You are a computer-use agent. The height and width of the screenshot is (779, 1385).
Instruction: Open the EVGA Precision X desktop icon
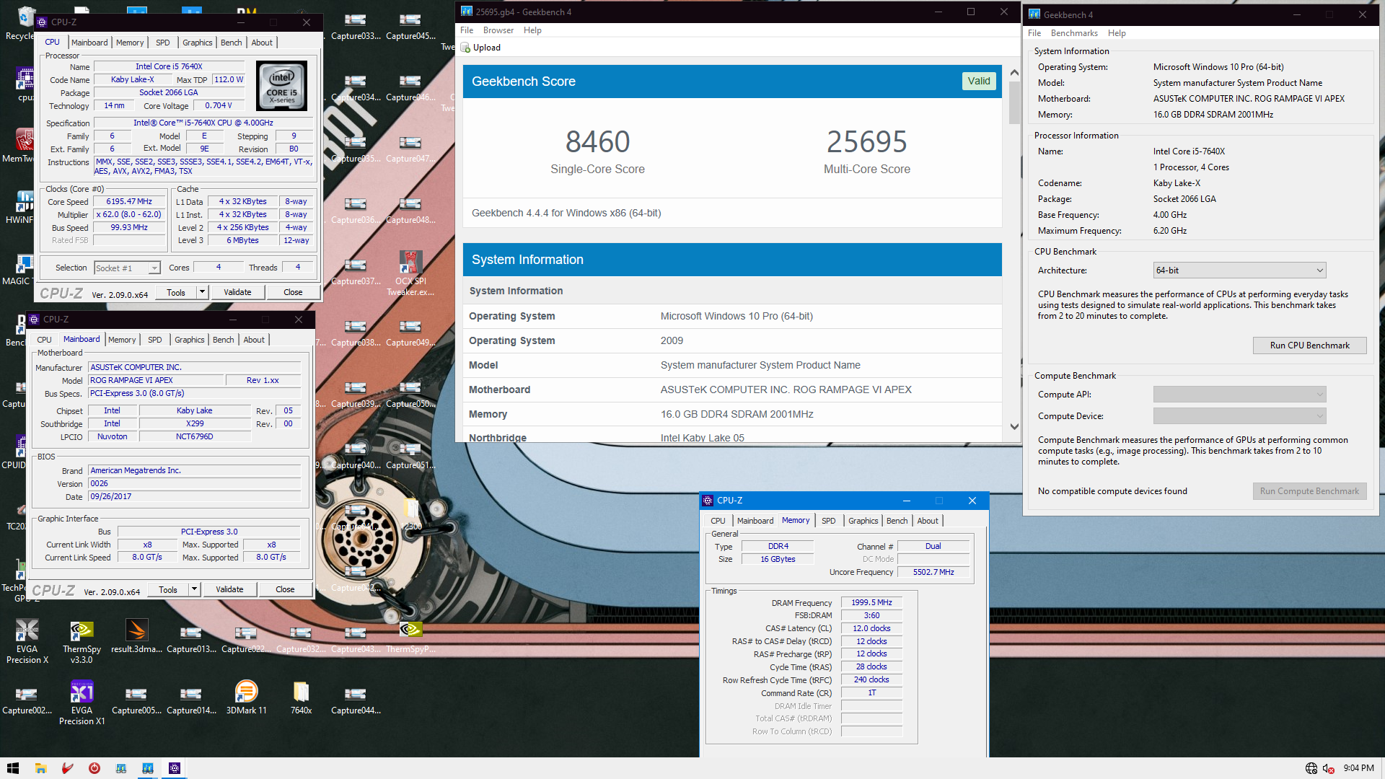pos(27,640)
